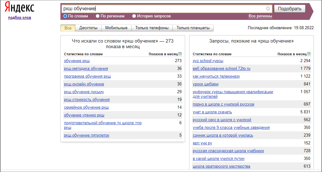322x172 pixels.
Task: Open 'подготовительной обучение +к школе +по ркш' link
Action: [103, 125]
